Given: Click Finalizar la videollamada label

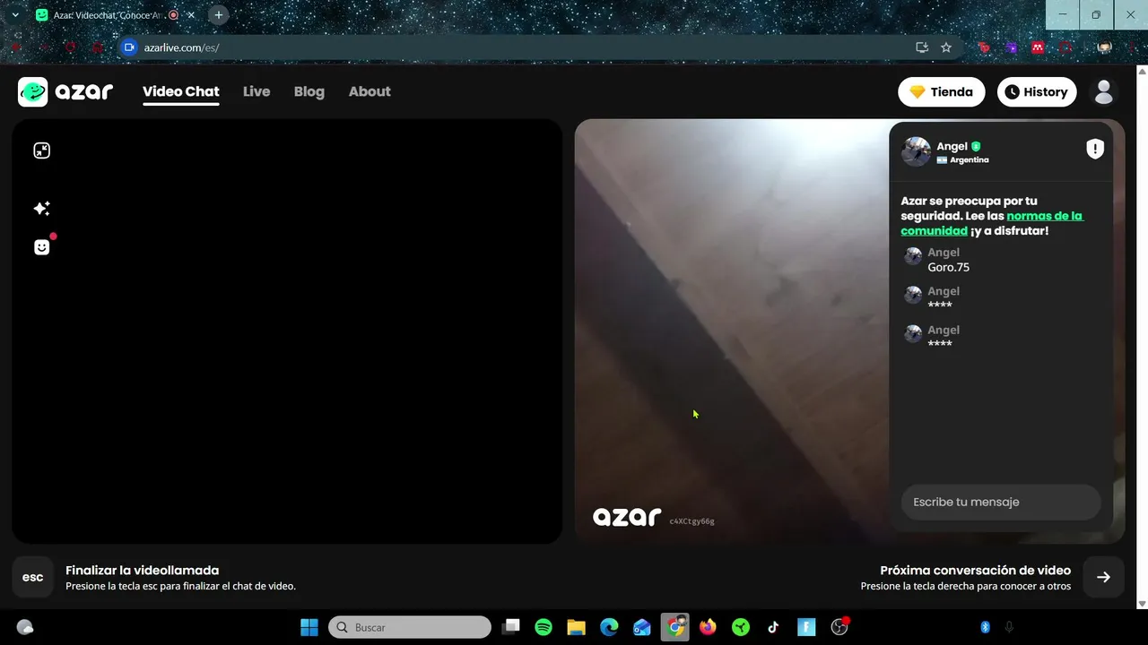Looking at the screenshot, I should [142, 570].
